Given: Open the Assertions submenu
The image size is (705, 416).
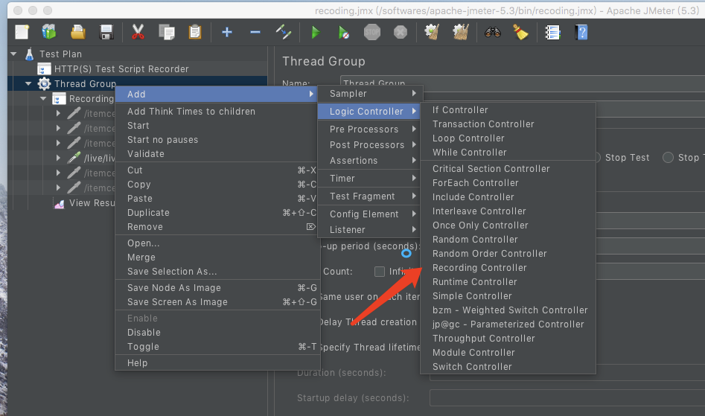Looking at the screenshot, I should 369,161.
